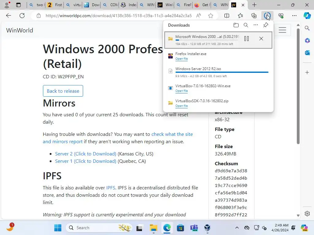Pin the Downloads panel

point(266,25)
